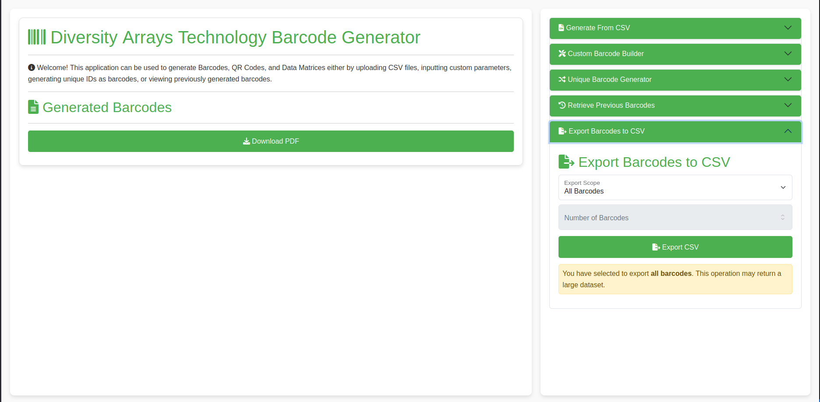Click into the Number of Barcodes field

click(x=666, y=218)
